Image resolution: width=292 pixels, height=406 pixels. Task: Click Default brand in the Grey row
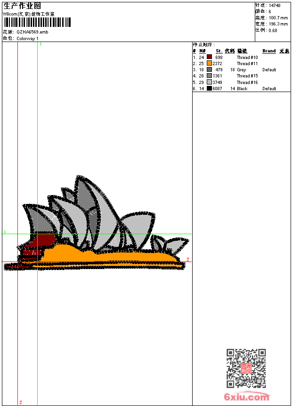(269, 70)
